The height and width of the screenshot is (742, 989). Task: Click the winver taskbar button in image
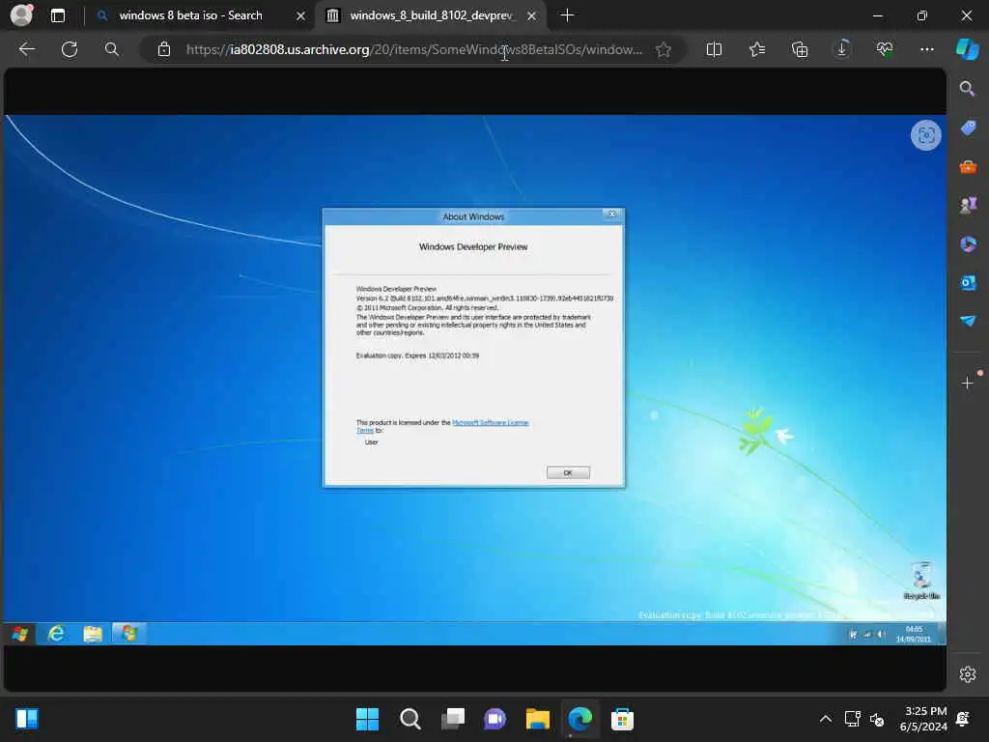(x=129, y=634)
